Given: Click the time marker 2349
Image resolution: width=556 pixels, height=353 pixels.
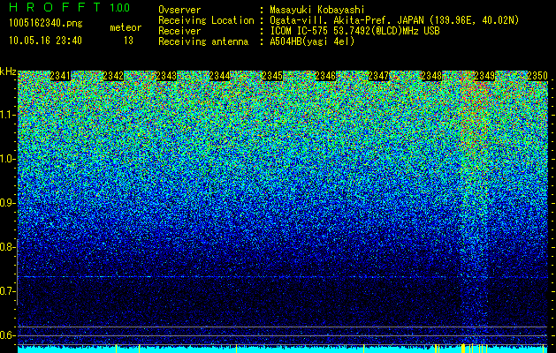Looking at the screenshot, I should click(x=484, y=76).
